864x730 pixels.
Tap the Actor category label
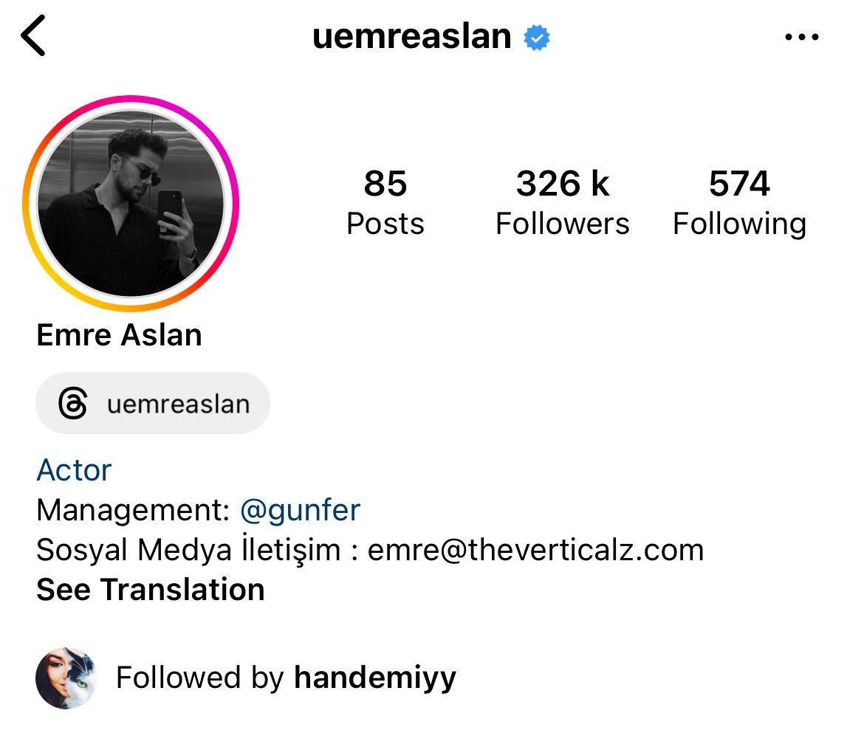[x=74, y=470]
